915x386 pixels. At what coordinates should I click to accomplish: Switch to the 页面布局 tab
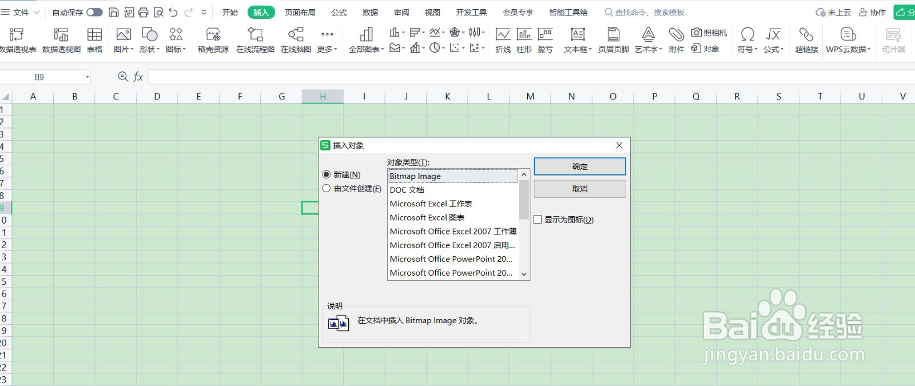(x=300, y=12)
